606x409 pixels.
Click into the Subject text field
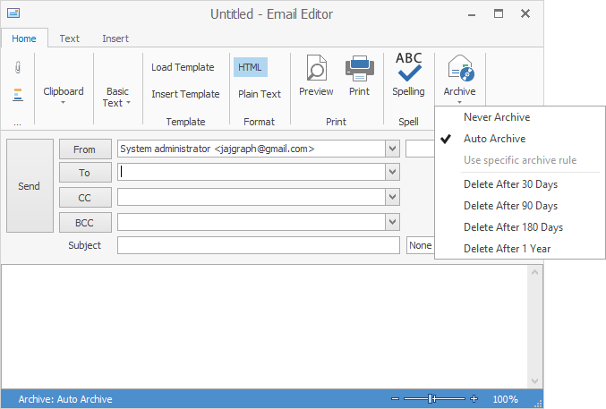tap(258, 245)
